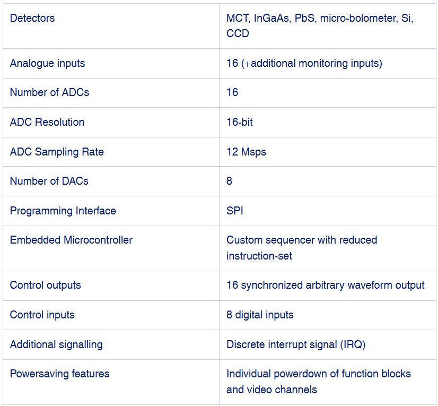Click the Programming Interface label
This screenshot has height=406, width=438.
pyautogui.click(x=63, y=211)
